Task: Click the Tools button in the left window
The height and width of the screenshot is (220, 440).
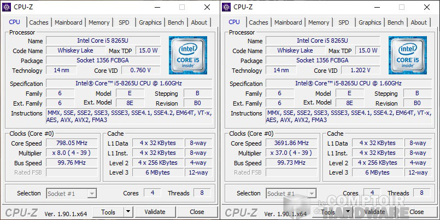Action: tap(108, 212)
